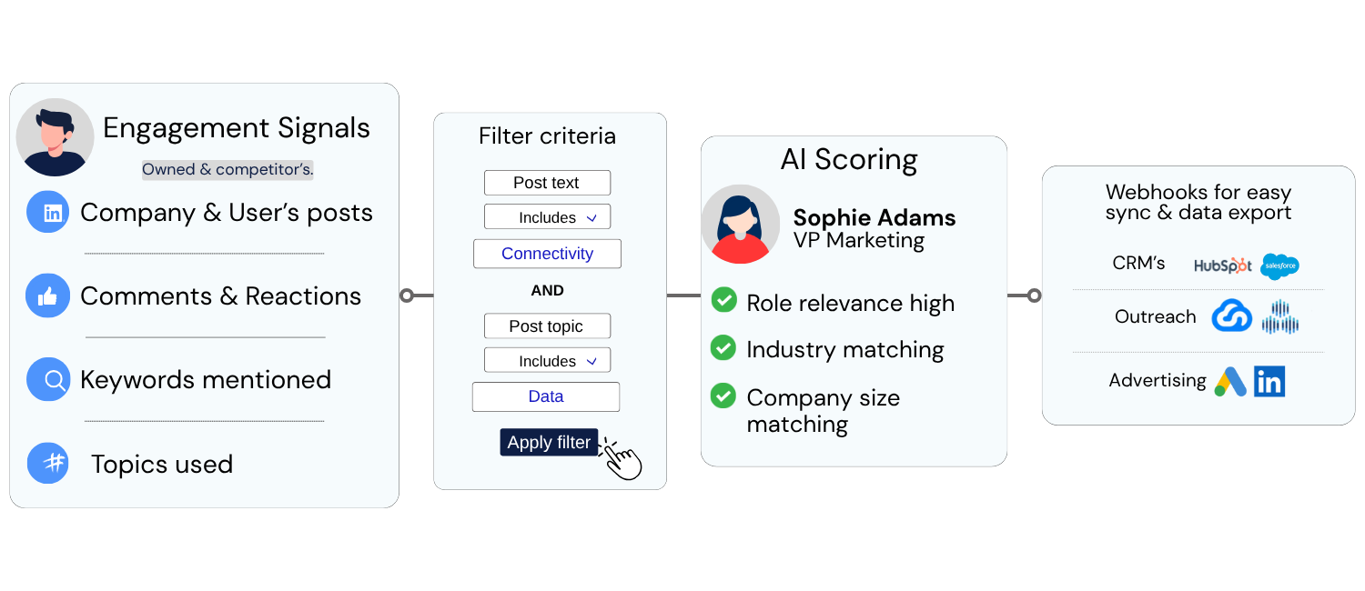Viewport: 1365px width, 591px height.
Task: Open the Includes dropdown under Post topic
Action: click(547, 361)
